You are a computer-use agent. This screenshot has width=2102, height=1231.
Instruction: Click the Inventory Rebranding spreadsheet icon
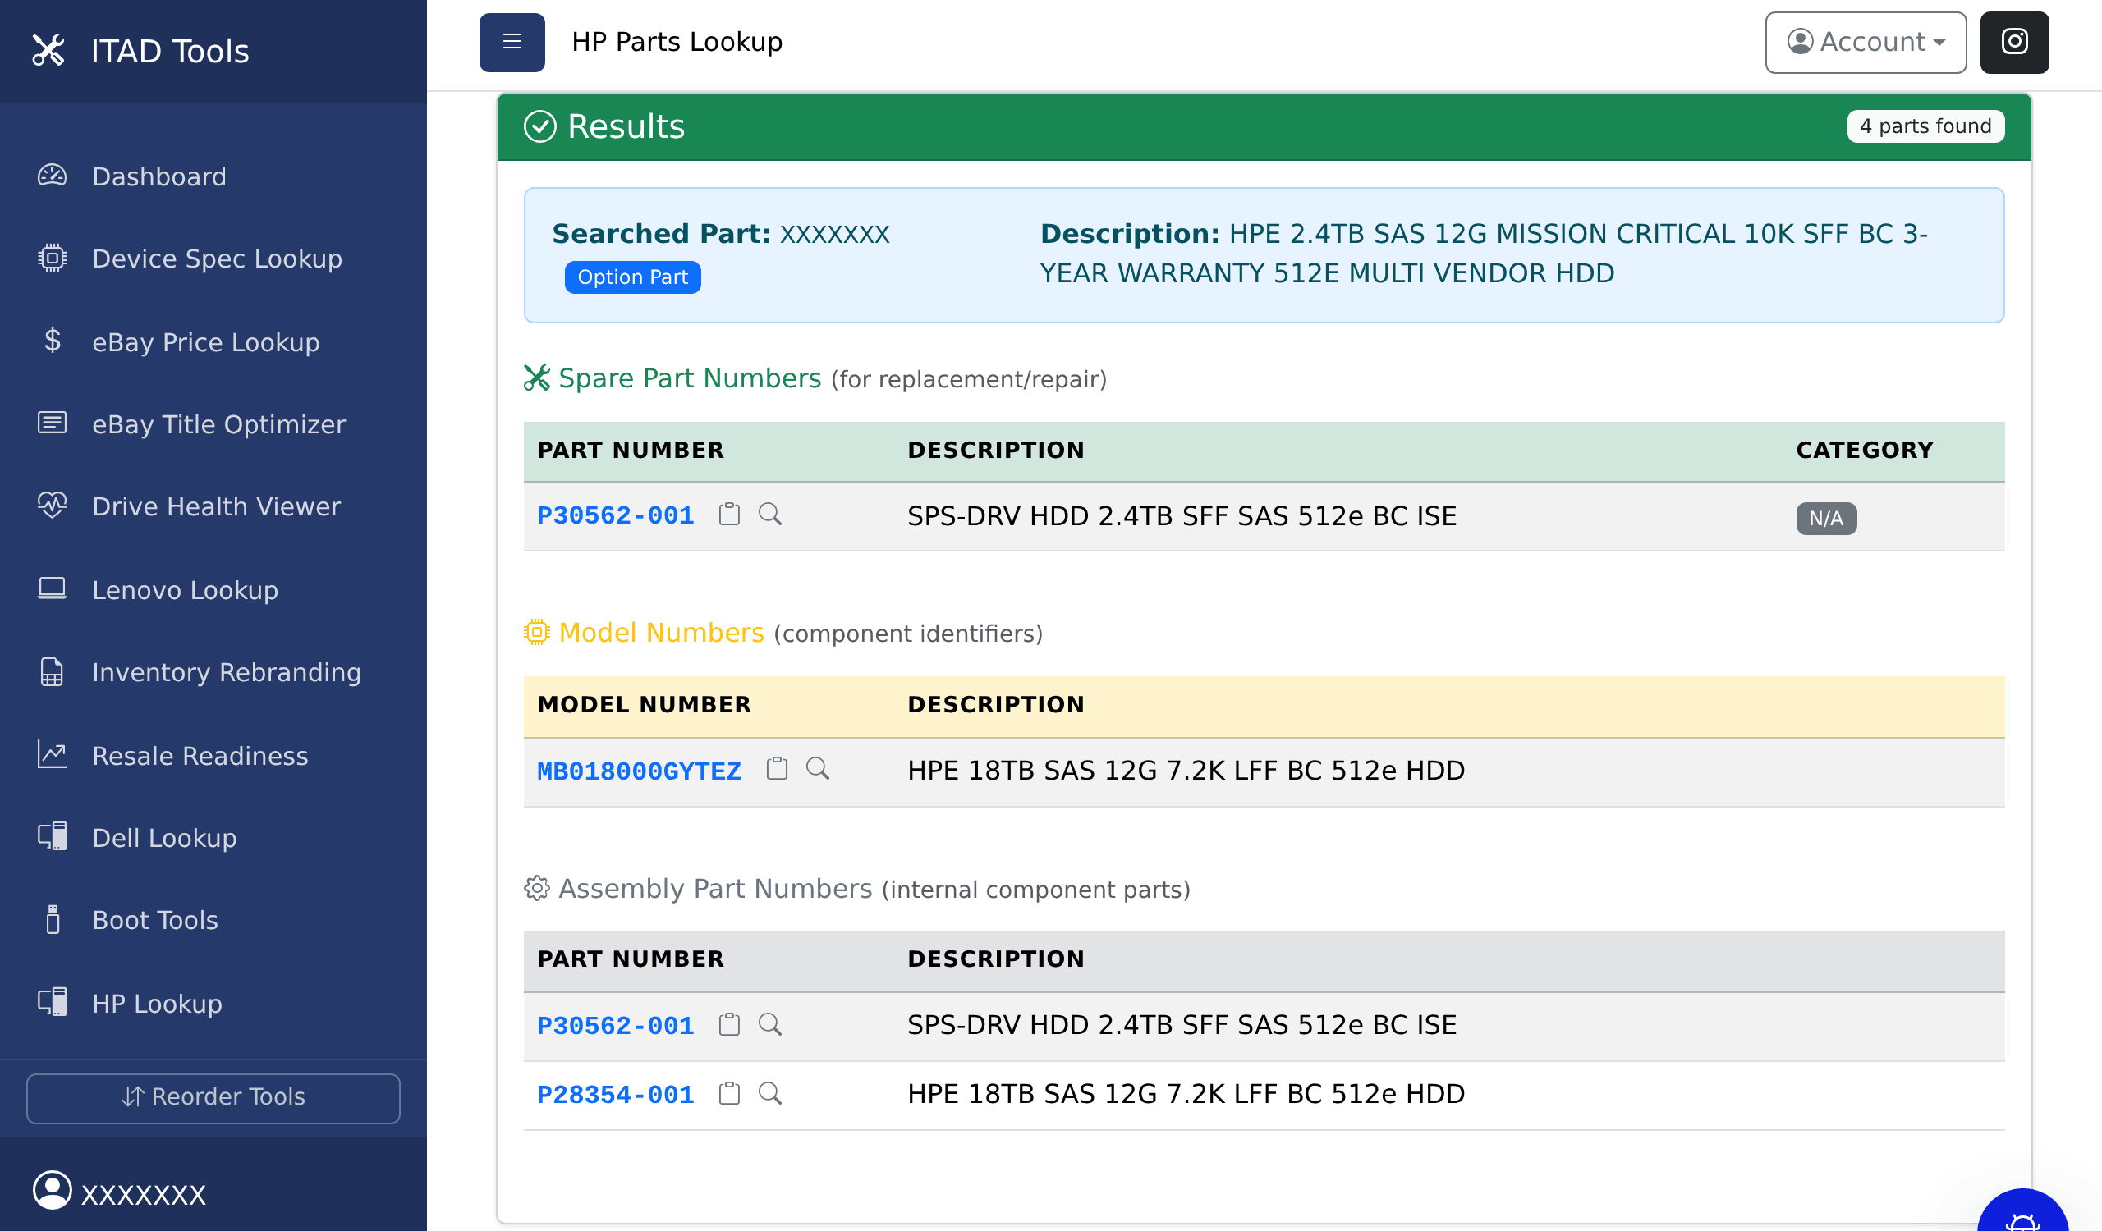[52, 672]
